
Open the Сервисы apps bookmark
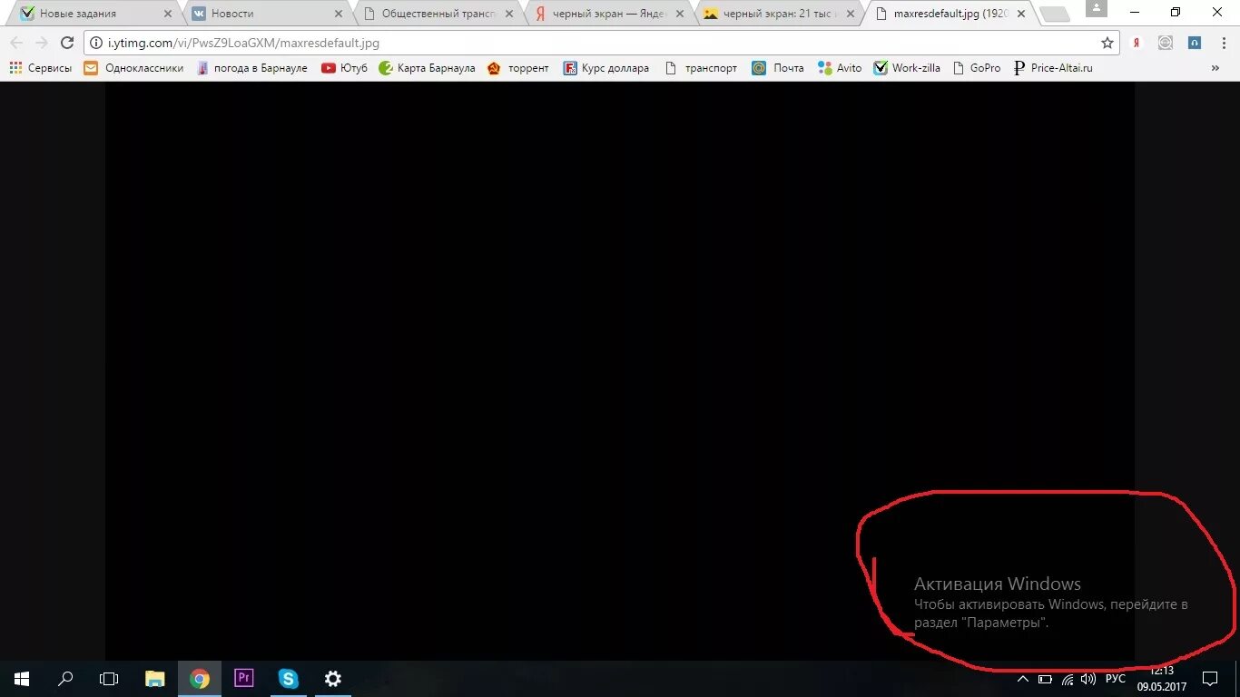[x=40, y=68]
